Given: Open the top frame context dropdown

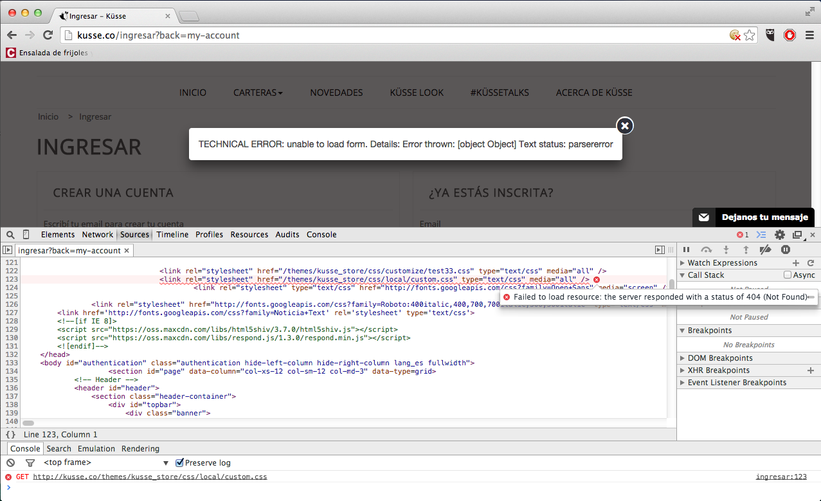Looking at the screenshot, I should [x=106, y=462].
